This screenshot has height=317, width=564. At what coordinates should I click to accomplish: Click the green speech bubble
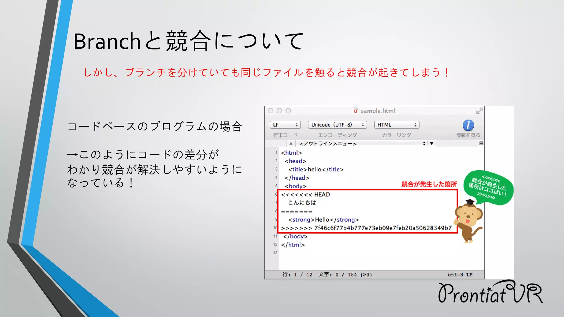(x=489, y=188)
